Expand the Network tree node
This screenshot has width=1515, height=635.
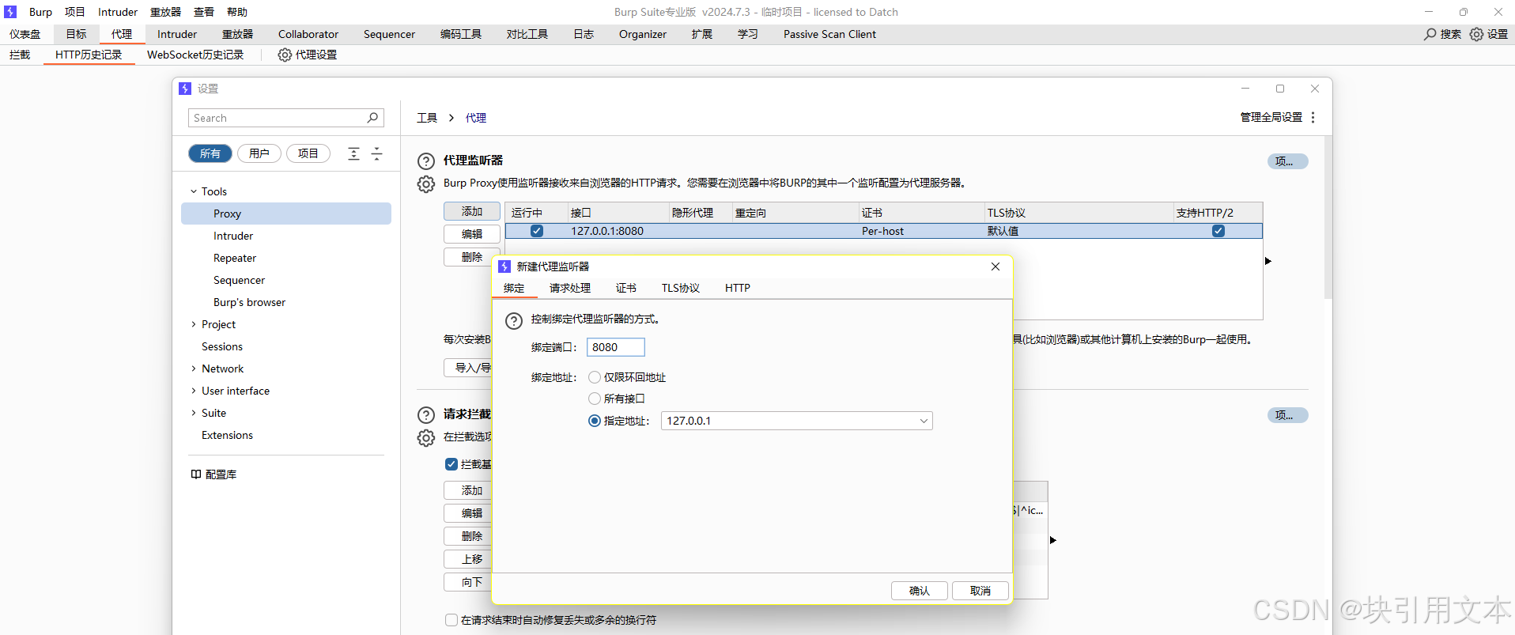[x=194, y=369]
